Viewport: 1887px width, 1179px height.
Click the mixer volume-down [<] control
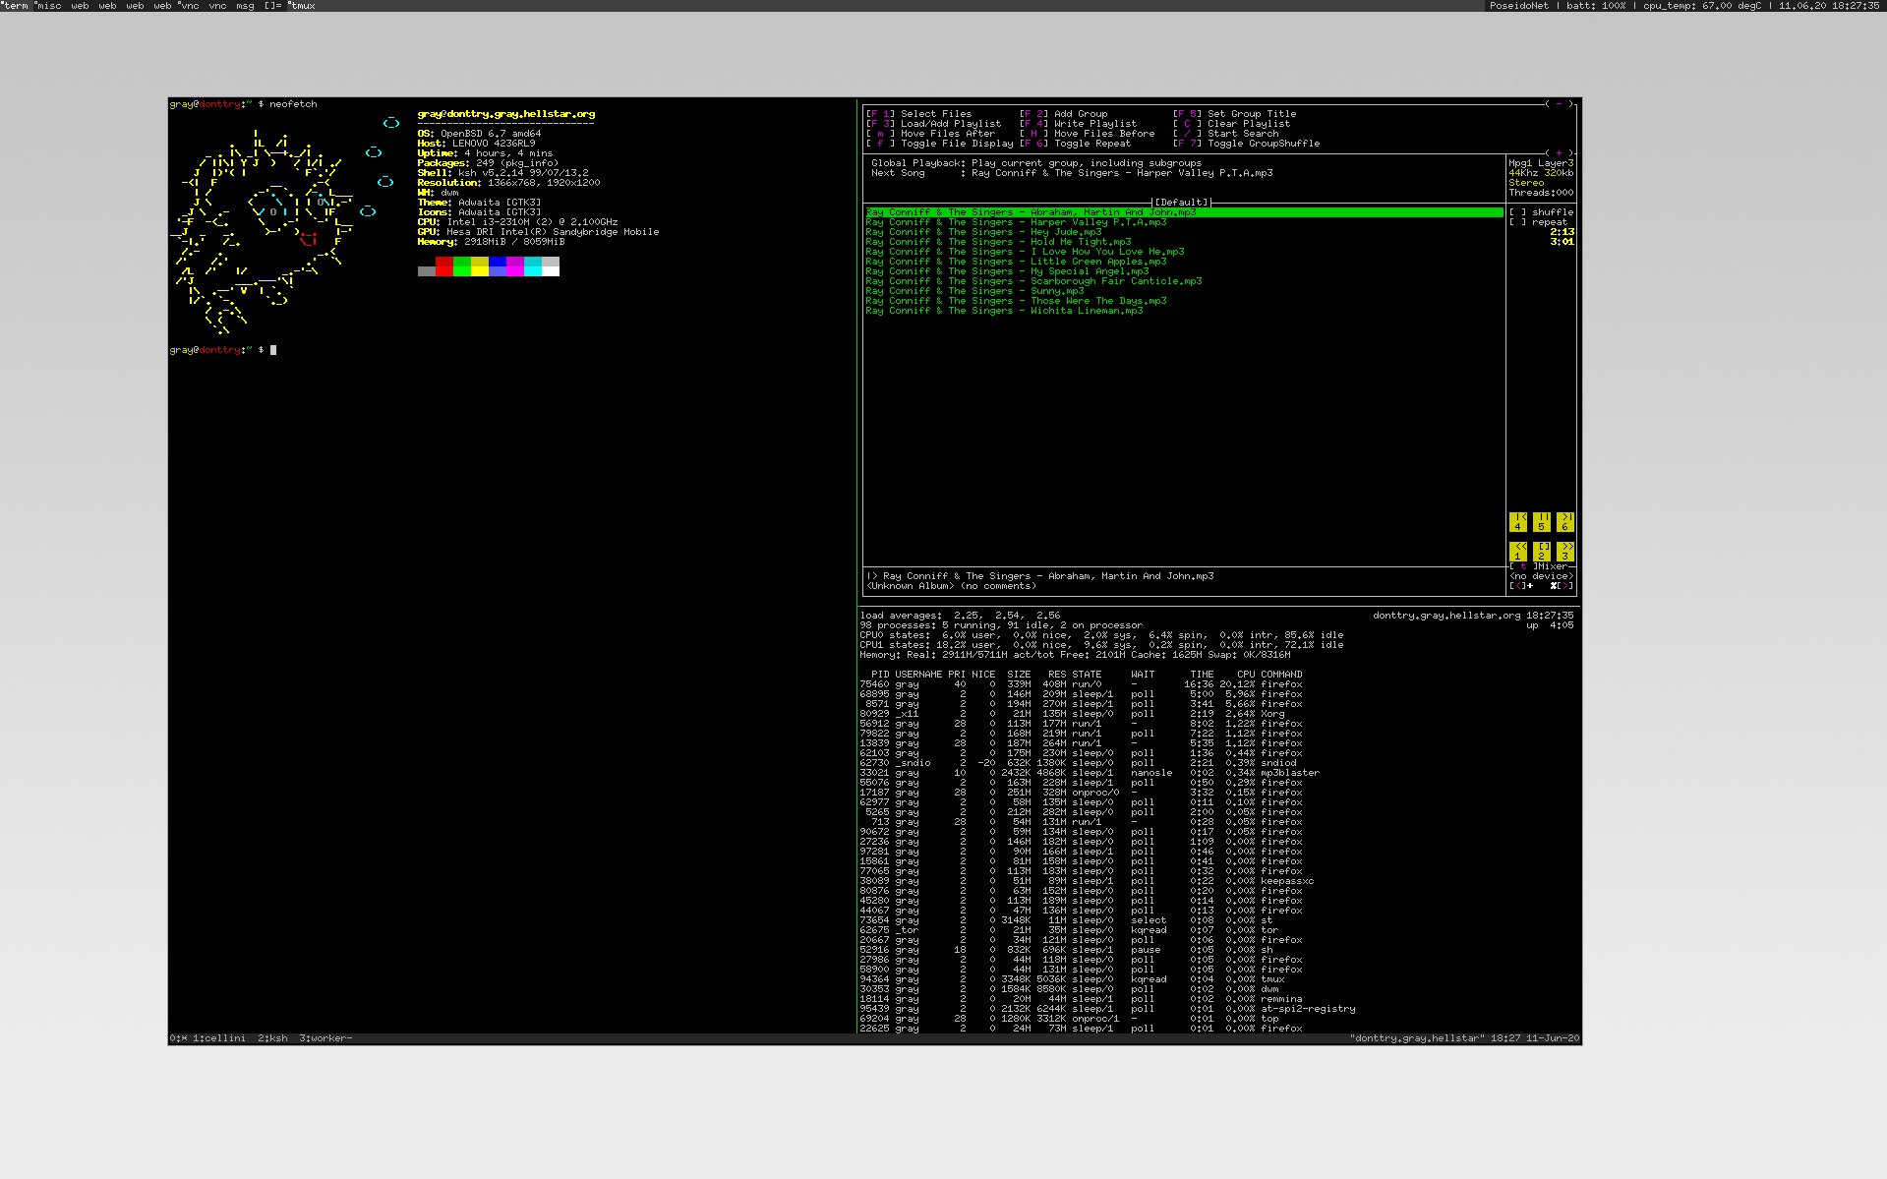(x=1520, y=586)
